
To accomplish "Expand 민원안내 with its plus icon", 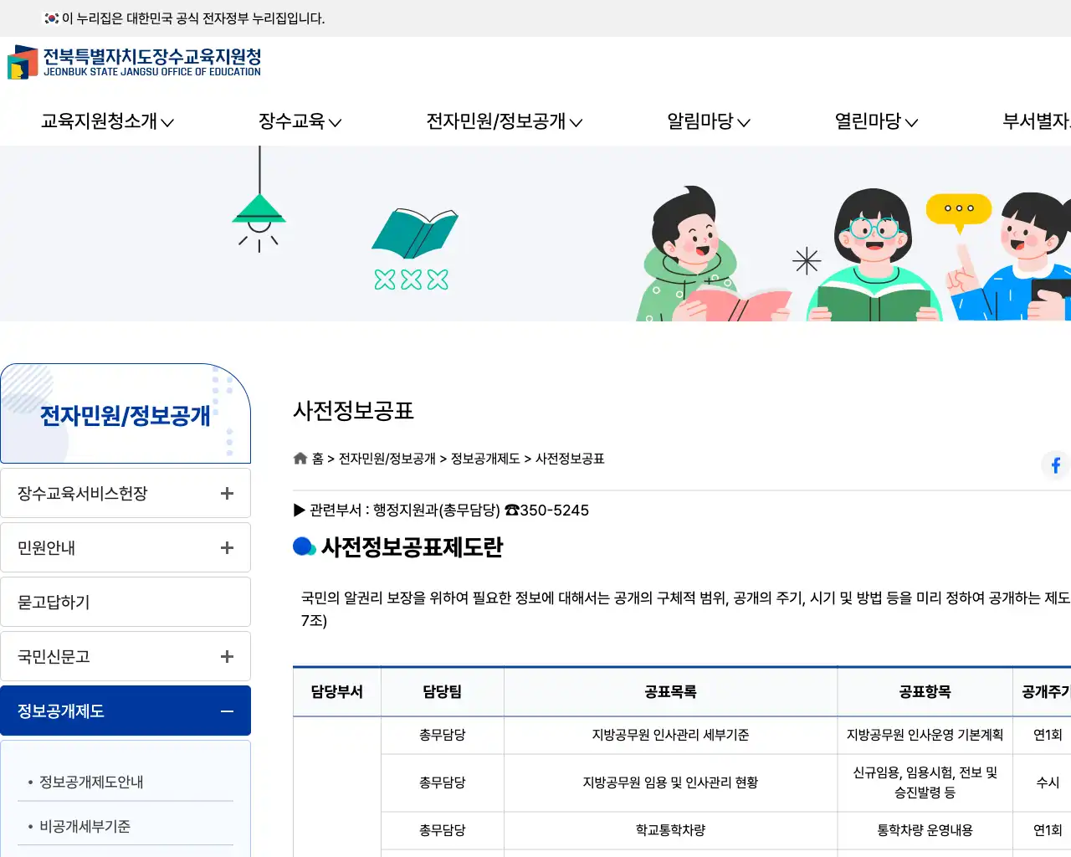I will (227, 547).
